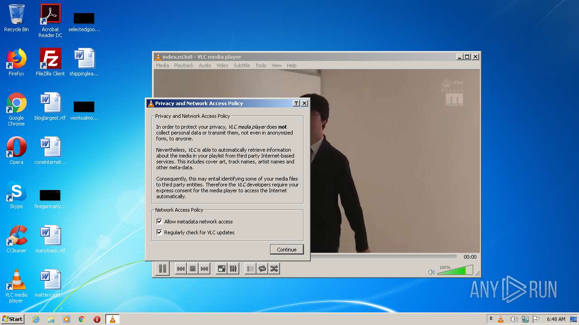Launch CCleaner desktop shortcut
This screenshot has width=579, height=325.
[16, 239]
